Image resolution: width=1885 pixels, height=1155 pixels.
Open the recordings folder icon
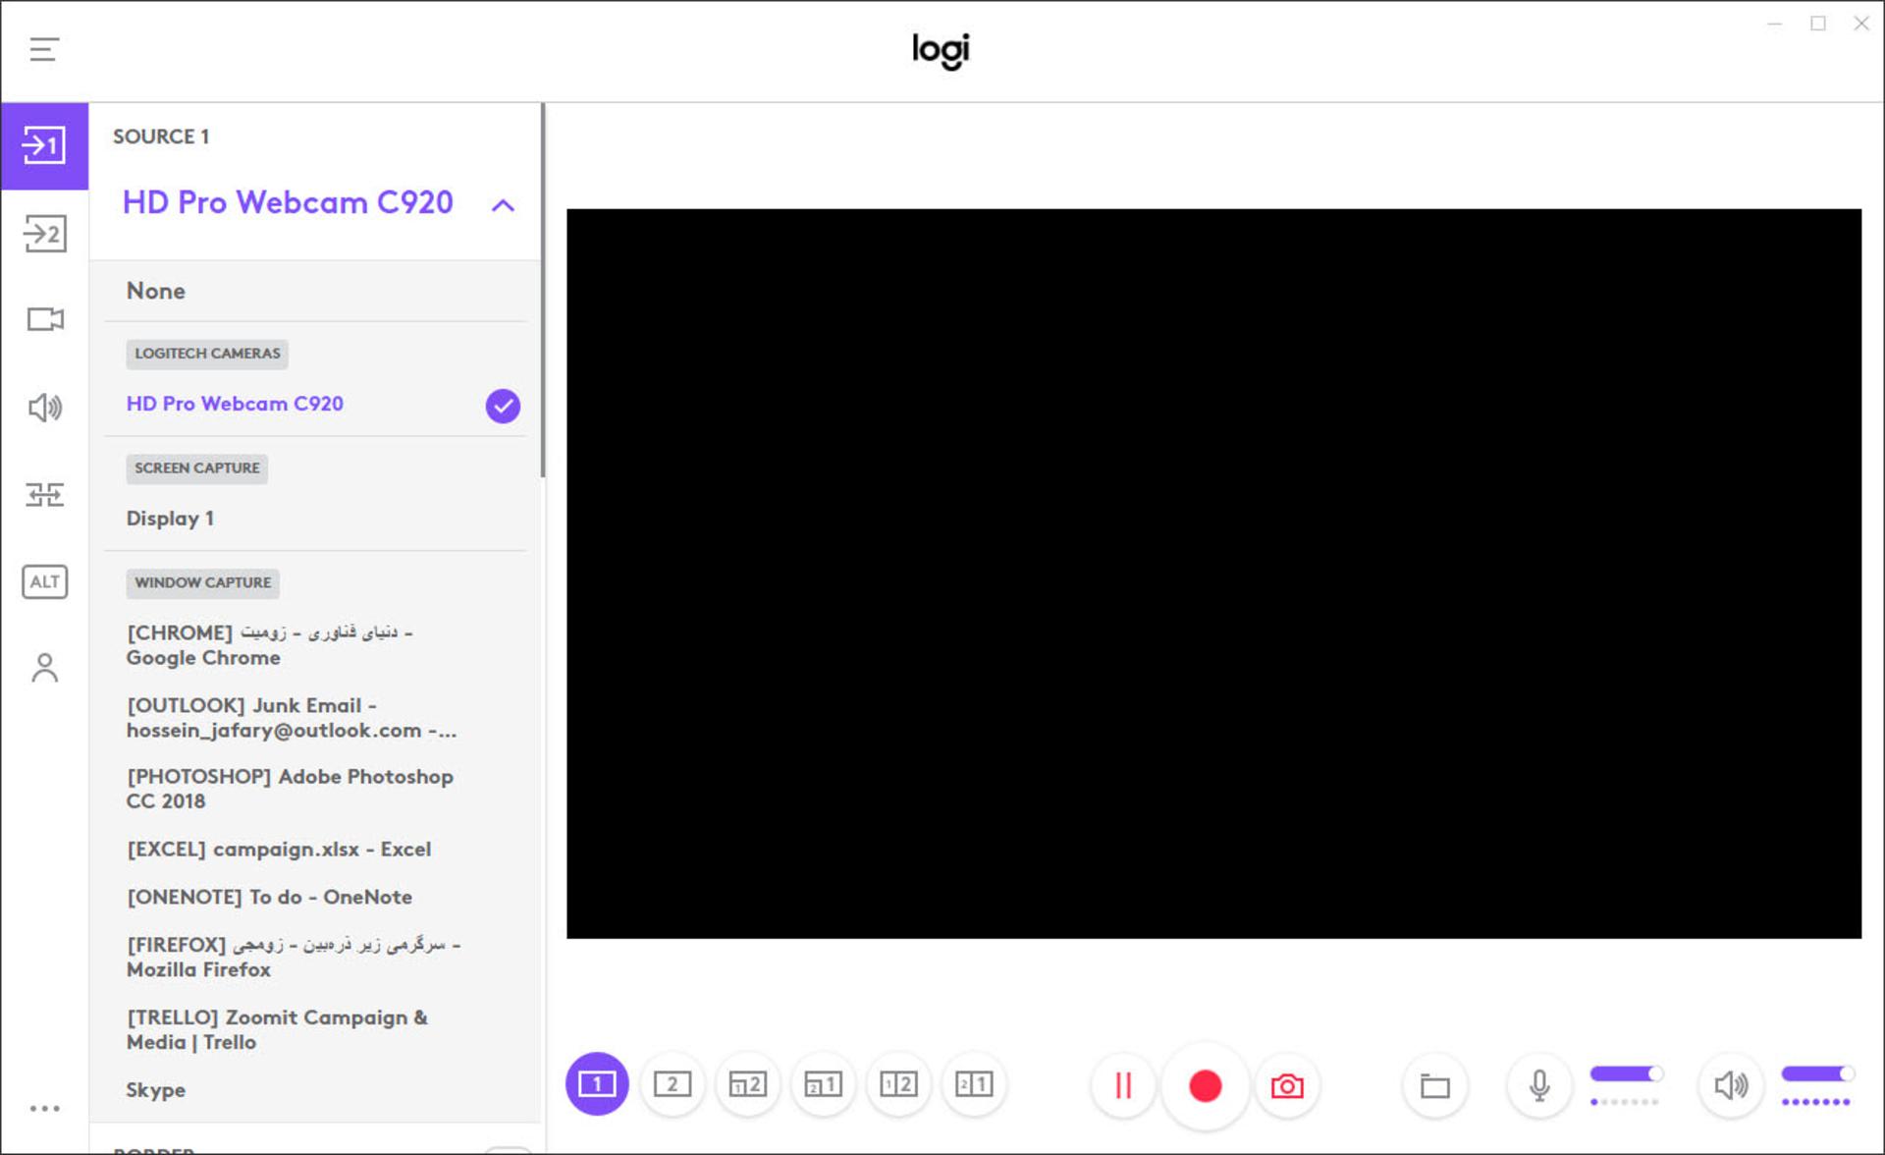click(1434, 1085)
